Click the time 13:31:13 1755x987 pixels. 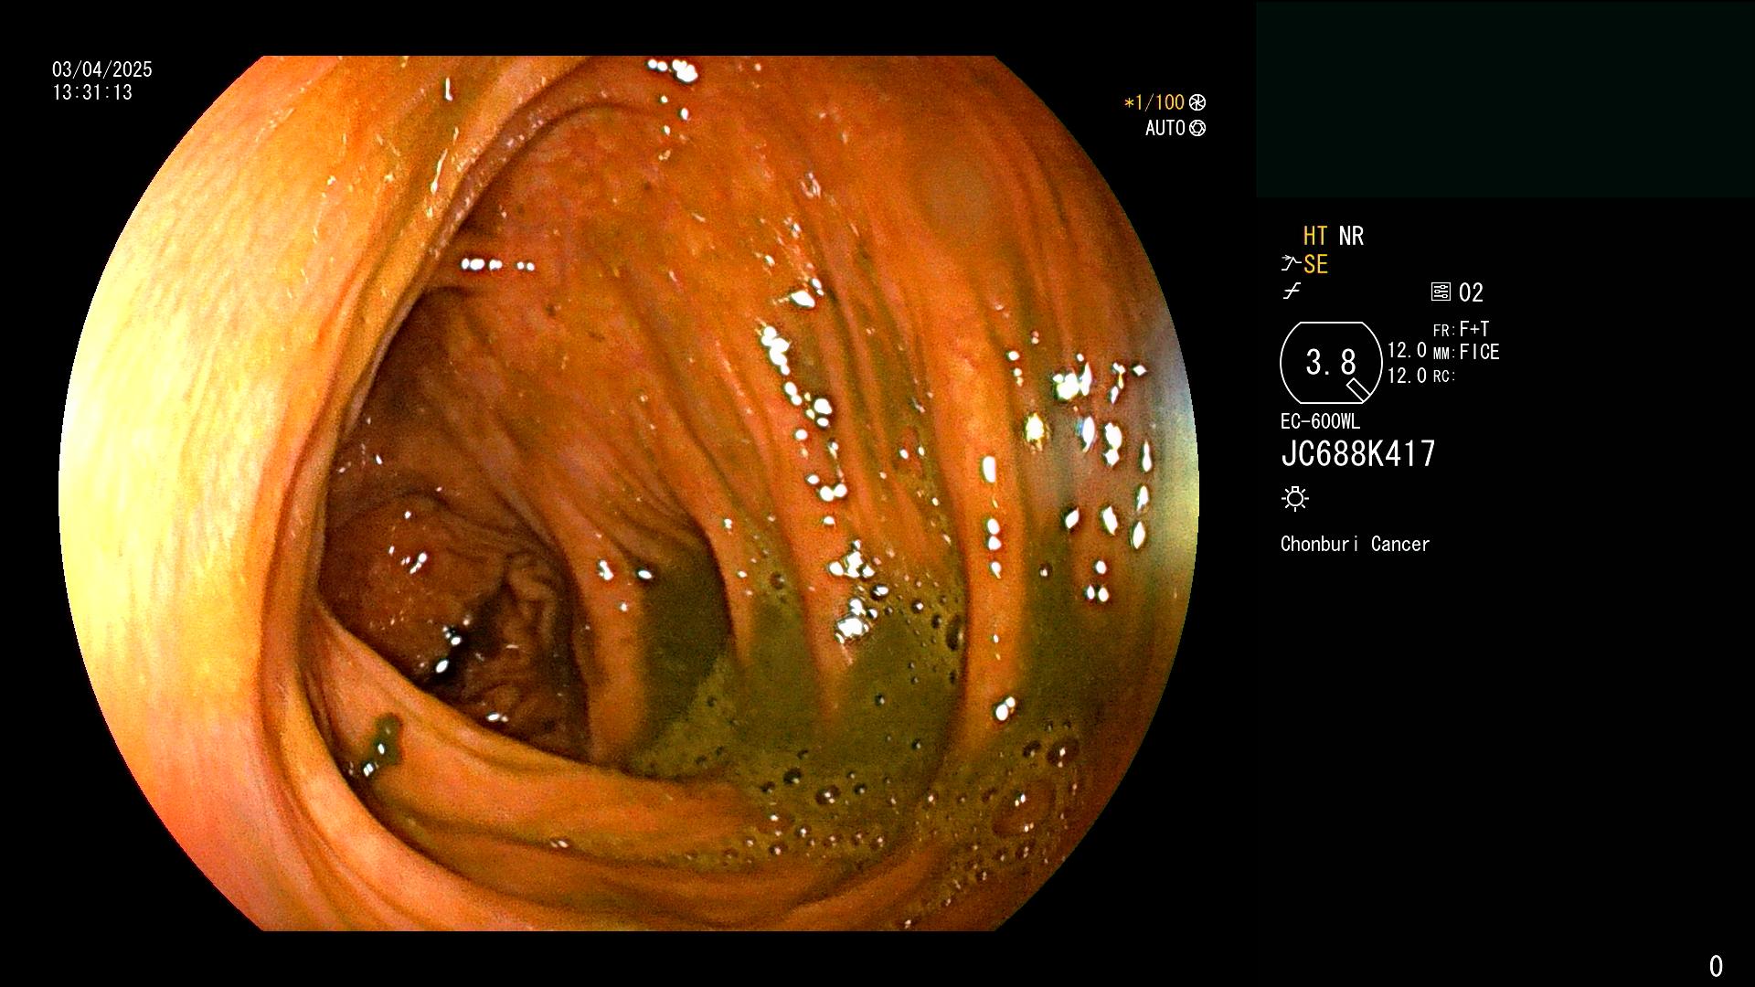(x=92, y=92)
